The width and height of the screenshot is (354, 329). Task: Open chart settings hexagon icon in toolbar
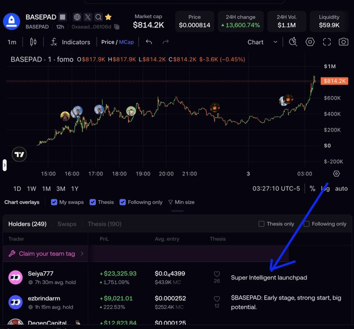[x=310, y=42]
